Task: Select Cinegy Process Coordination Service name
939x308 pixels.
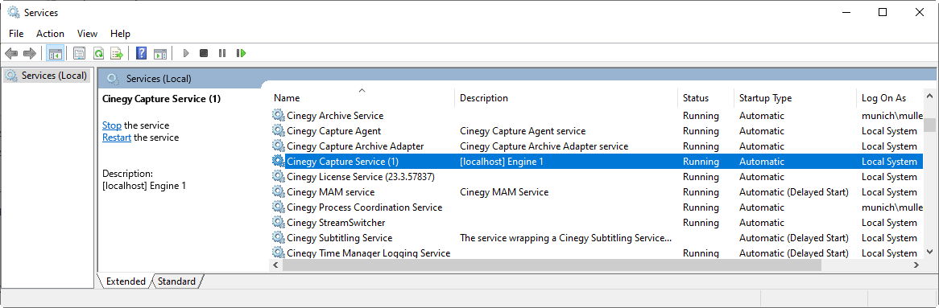Action: click(364, 207)
